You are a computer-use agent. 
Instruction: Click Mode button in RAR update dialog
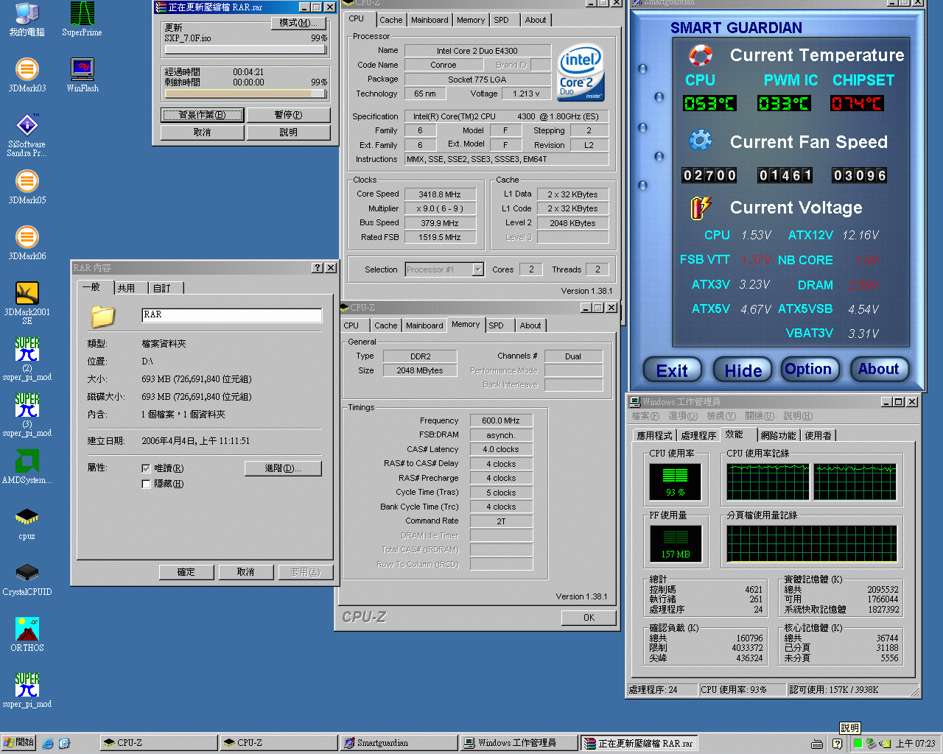(x=299, y=23)
